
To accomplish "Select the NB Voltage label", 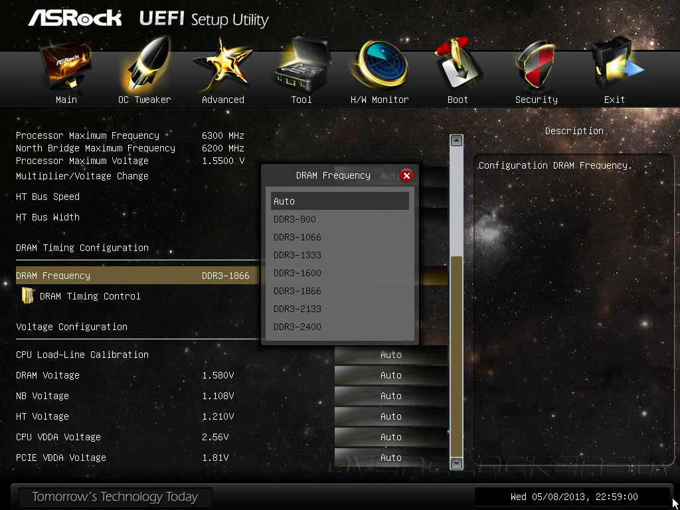I will (x=42, y=396).
